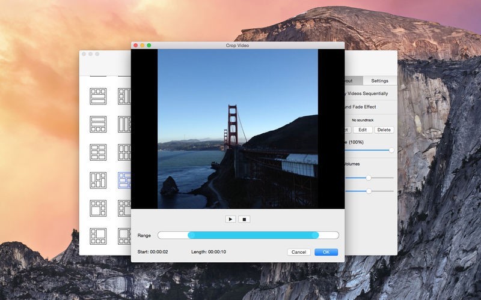
Task: Pick the third-row left grid layout
Action: tap(98, 152)
